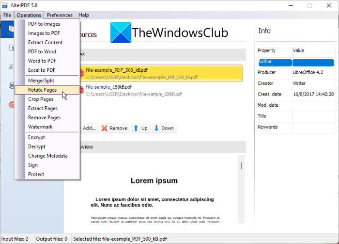339x244 pixels.
Task: Click the sidebar red power icon
Action: [x=12, y=105]
